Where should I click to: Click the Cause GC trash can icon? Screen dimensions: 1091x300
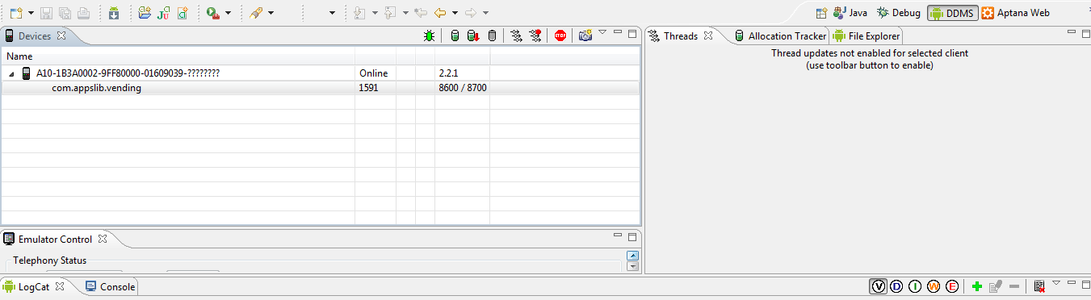492,35
